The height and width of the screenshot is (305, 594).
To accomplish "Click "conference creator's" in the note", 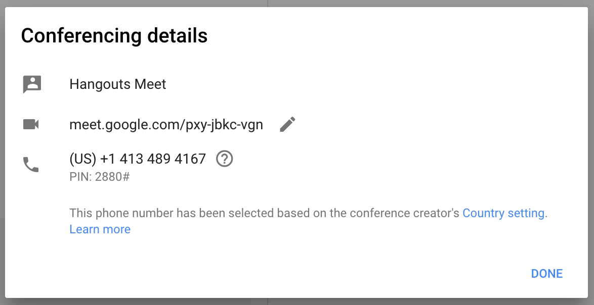I will pos(405,213).
